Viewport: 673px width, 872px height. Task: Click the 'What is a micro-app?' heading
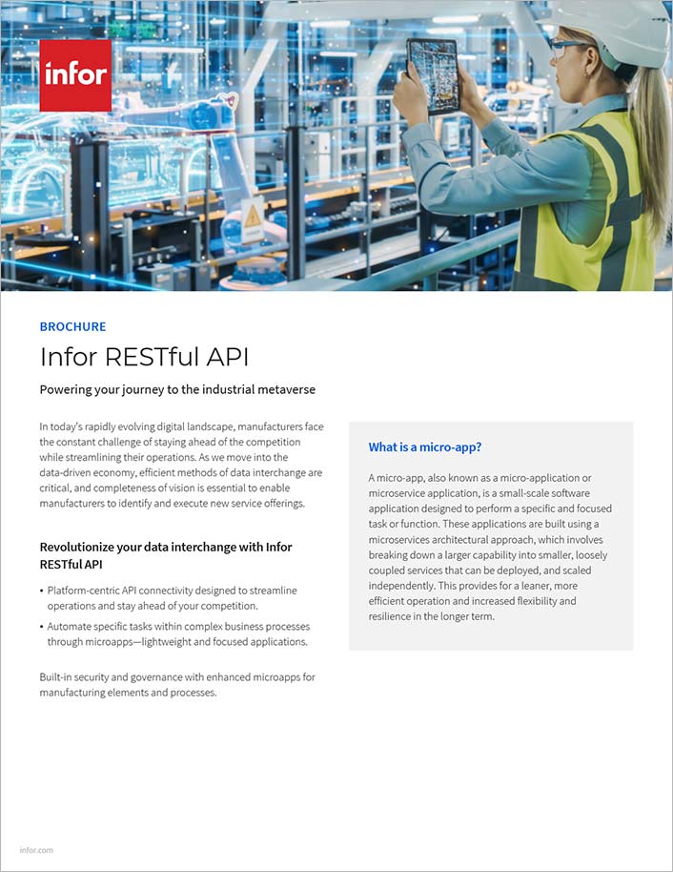click(424, 447)
